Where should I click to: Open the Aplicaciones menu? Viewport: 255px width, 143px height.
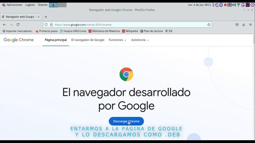pyautogui.click(x=14, y=5)
